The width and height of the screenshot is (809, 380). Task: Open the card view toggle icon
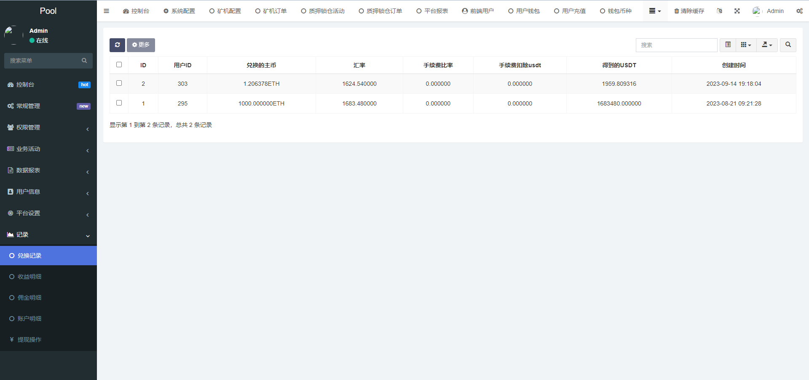coord(727,45)
